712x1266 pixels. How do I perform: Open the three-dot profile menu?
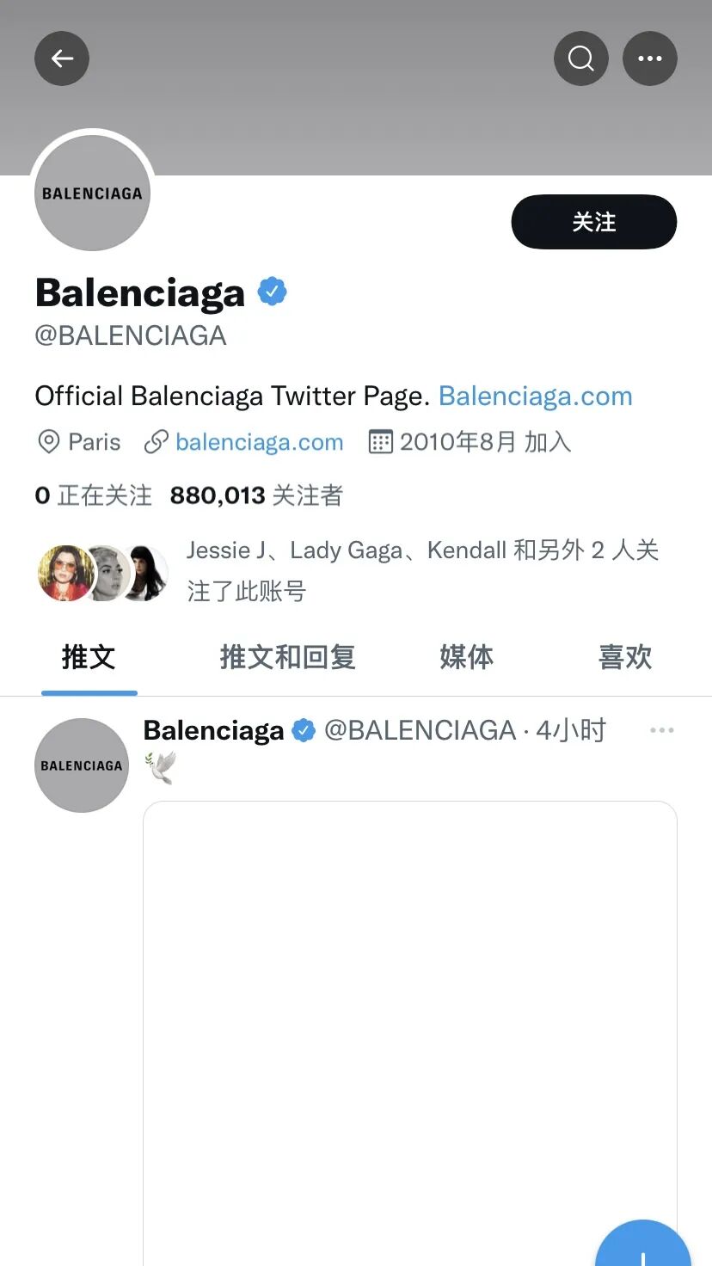coord(650,58)
